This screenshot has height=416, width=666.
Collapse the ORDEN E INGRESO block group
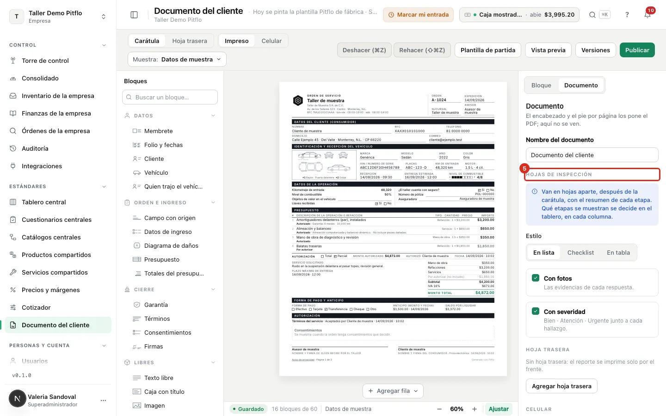pos(213,202)
